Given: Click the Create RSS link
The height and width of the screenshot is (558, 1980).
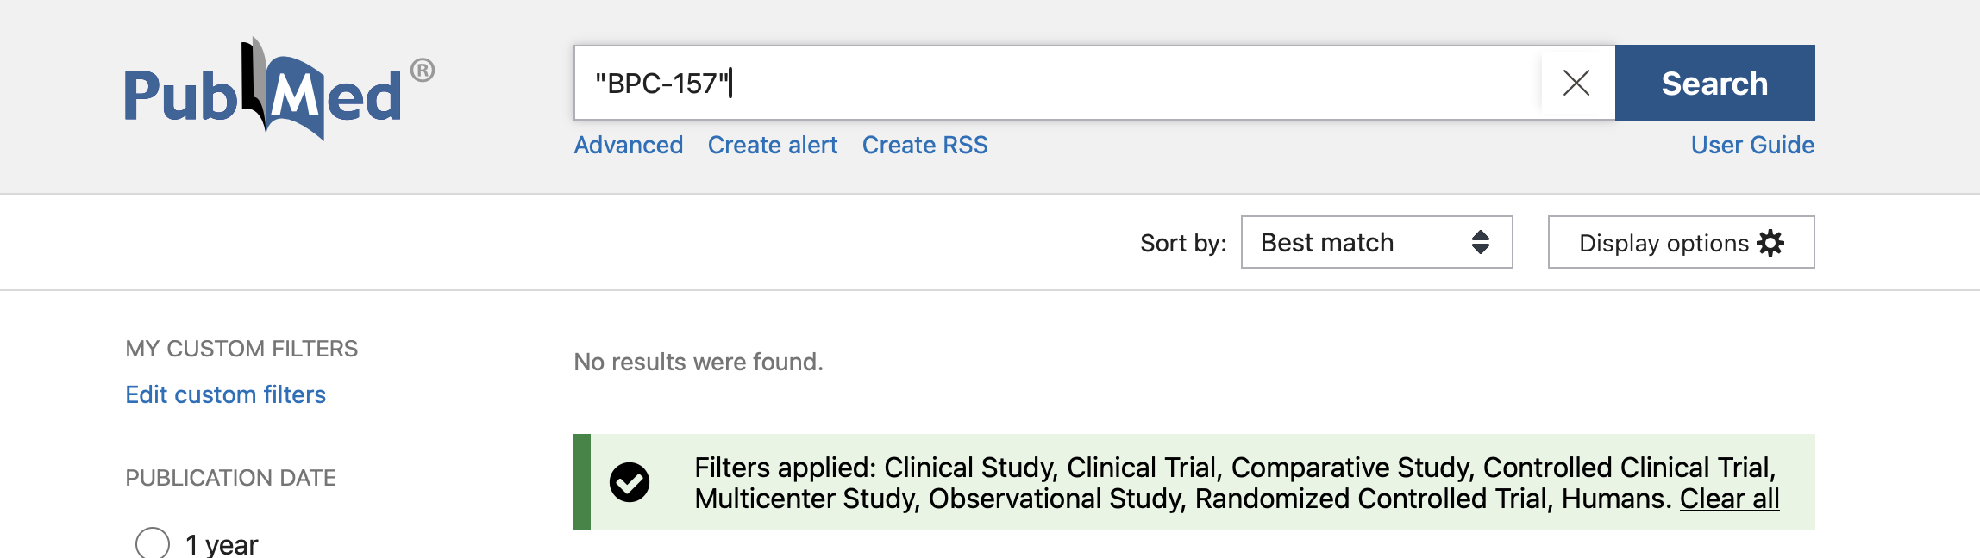Looking at the screenshot, I should (x=924, y=145).
